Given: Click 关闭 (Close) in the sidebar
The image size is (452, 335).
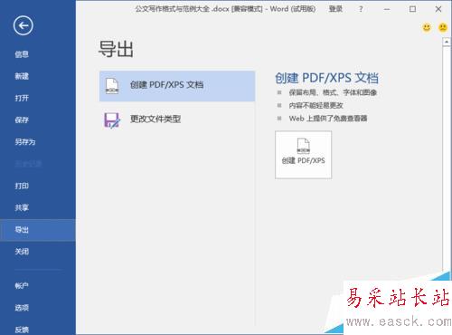Looking at the screenshot, I should (x=22, y=252).
